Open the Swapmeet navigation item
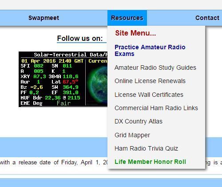This screenshot has width=222, height=187. (44, 18)
